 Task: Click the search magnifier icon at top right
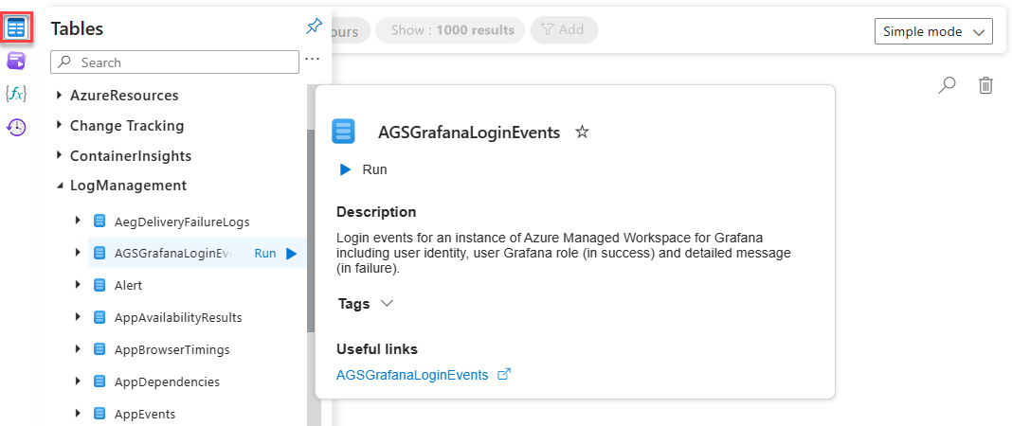(947, 85)
